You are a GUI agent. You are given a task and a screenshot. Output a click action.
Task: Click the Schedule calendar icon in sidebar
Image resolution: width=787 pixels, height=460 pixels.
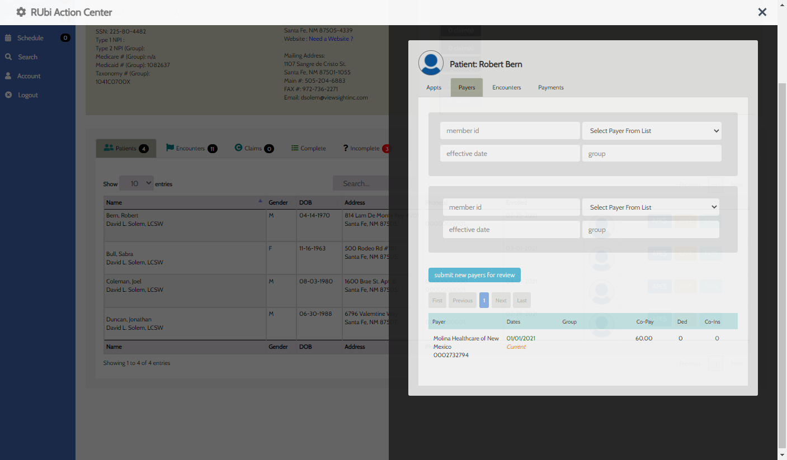point(8,38)
